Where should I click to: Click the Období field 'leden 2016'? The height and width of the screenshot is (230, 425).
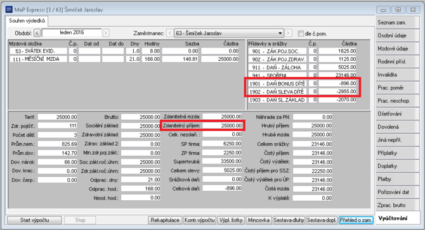(x=72, y=32)
